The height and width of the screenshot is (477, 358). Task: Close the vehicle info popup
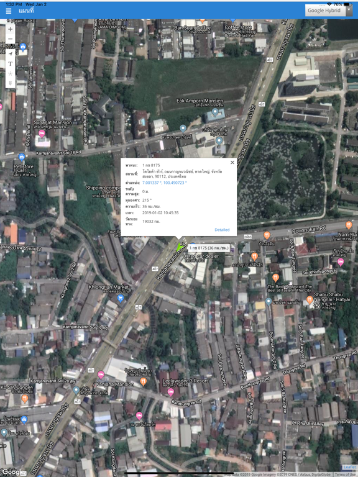(x=232, y=163)
